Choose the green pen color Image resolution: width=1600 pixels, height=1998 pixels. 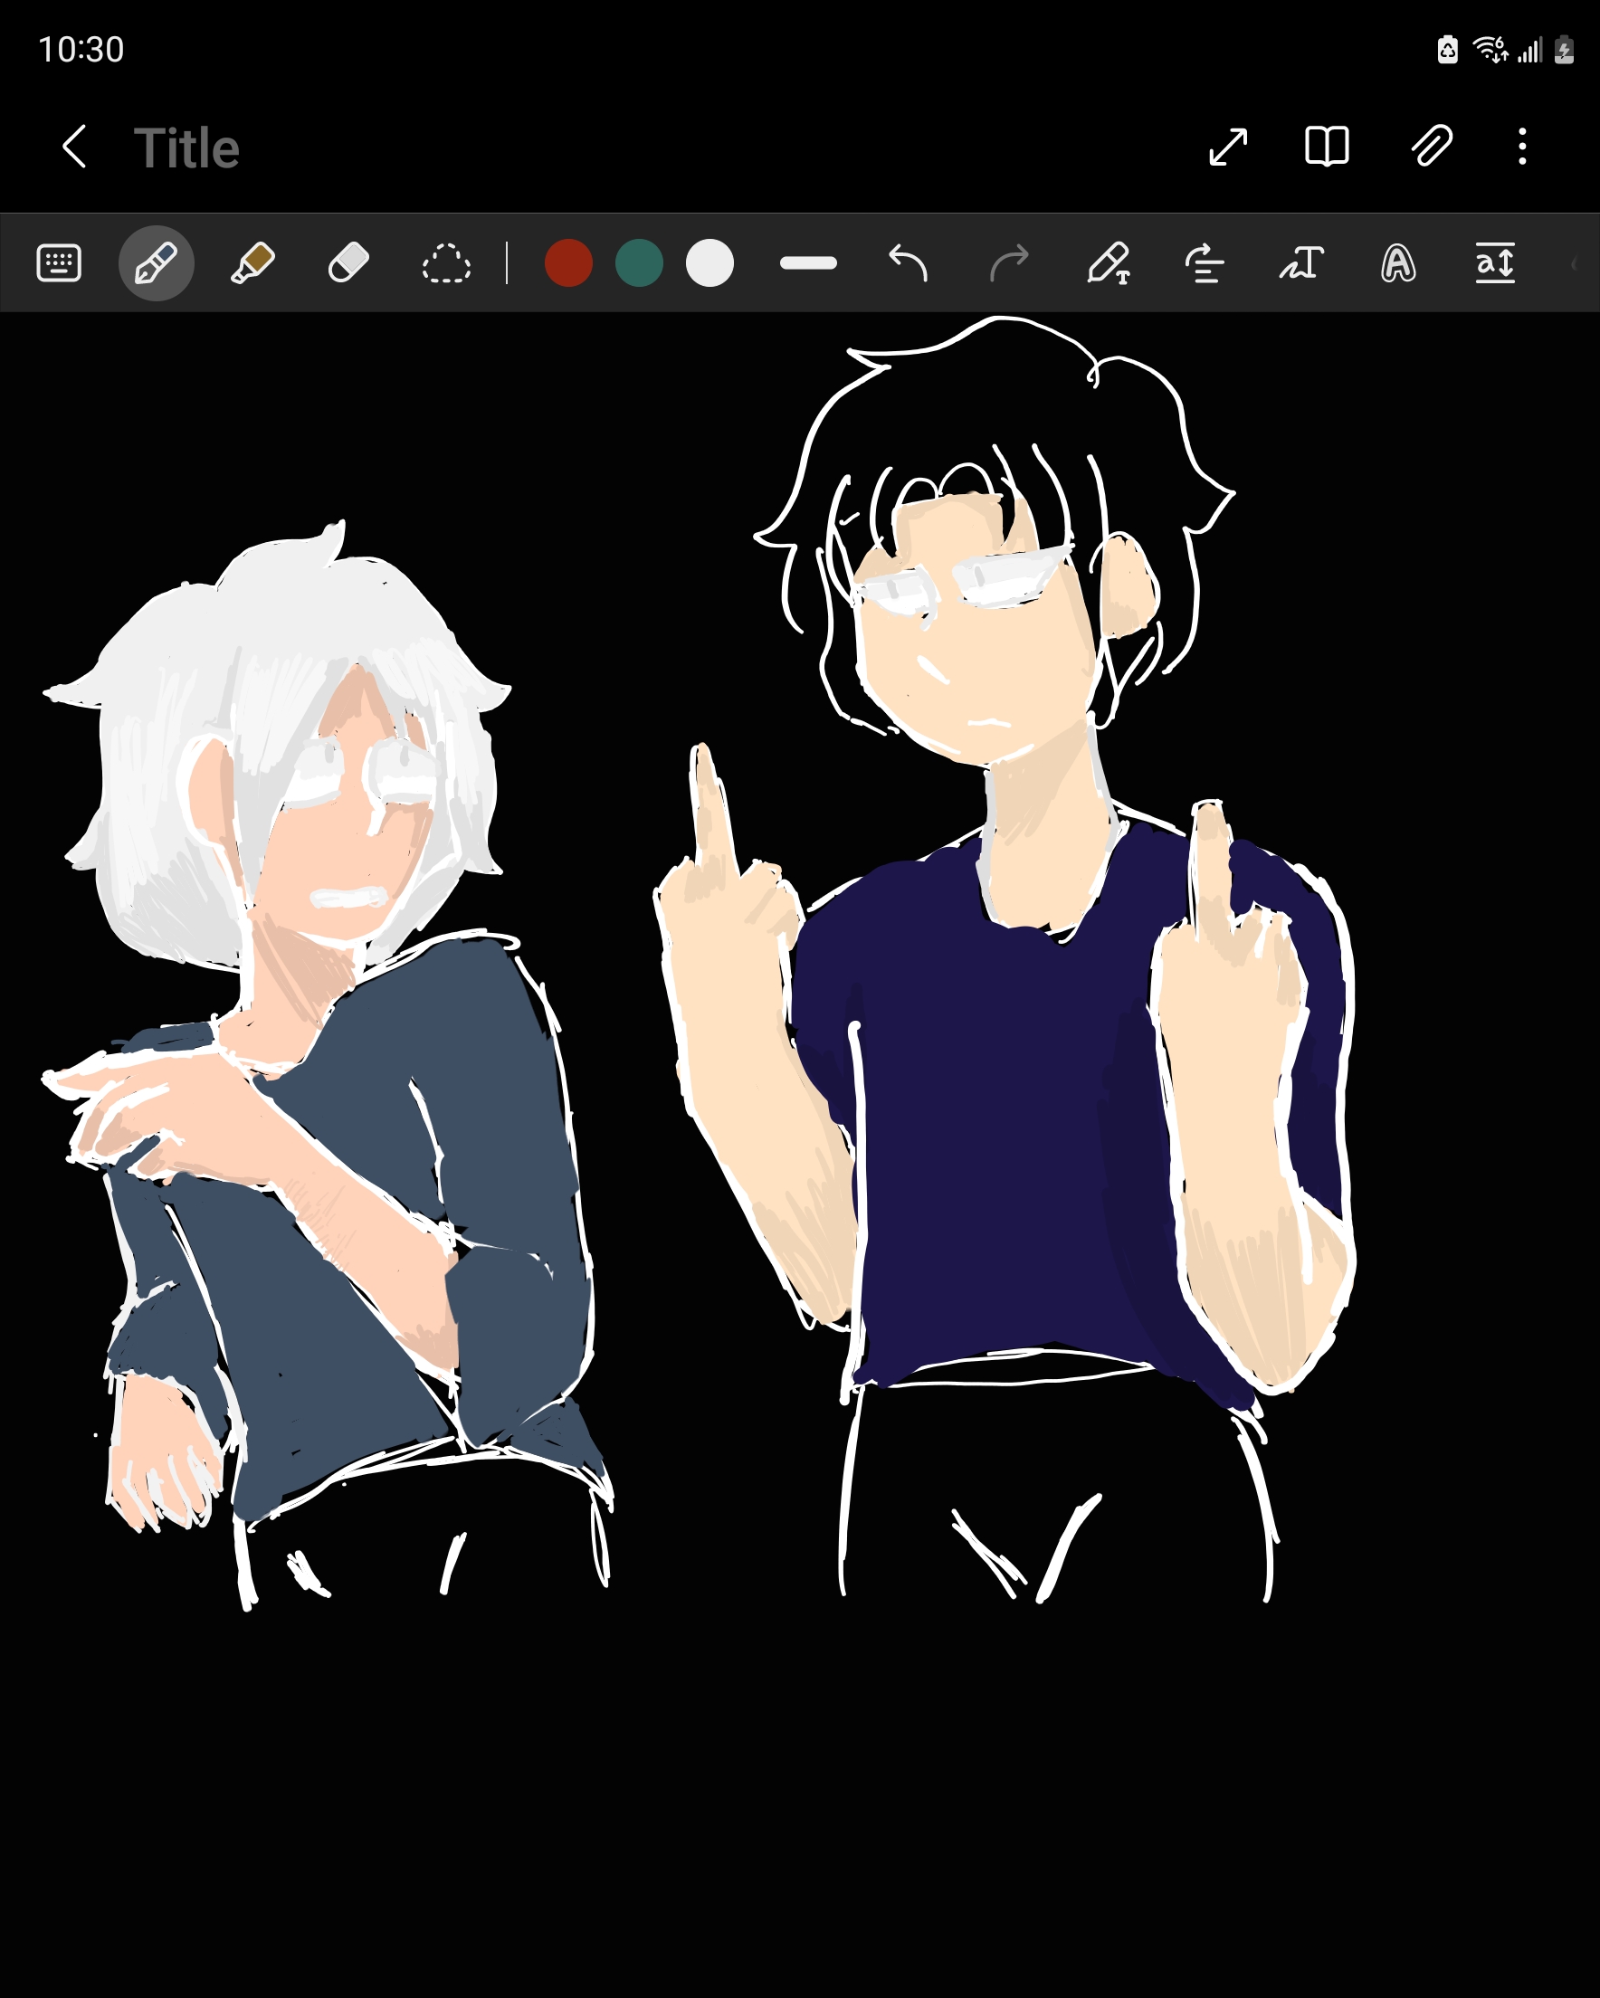(x=639, y=263)
